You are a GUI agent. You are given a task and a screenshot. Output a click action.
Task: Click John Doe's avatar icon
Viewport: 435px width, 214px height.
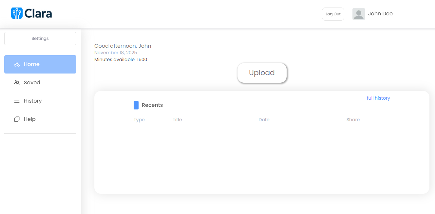click(358, 14)
